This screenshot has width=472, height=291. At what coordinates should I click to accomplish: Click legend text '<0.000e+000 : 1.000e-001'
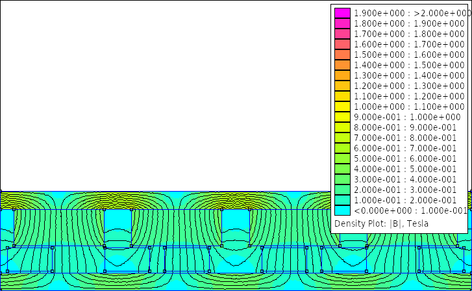click(410, 210)
